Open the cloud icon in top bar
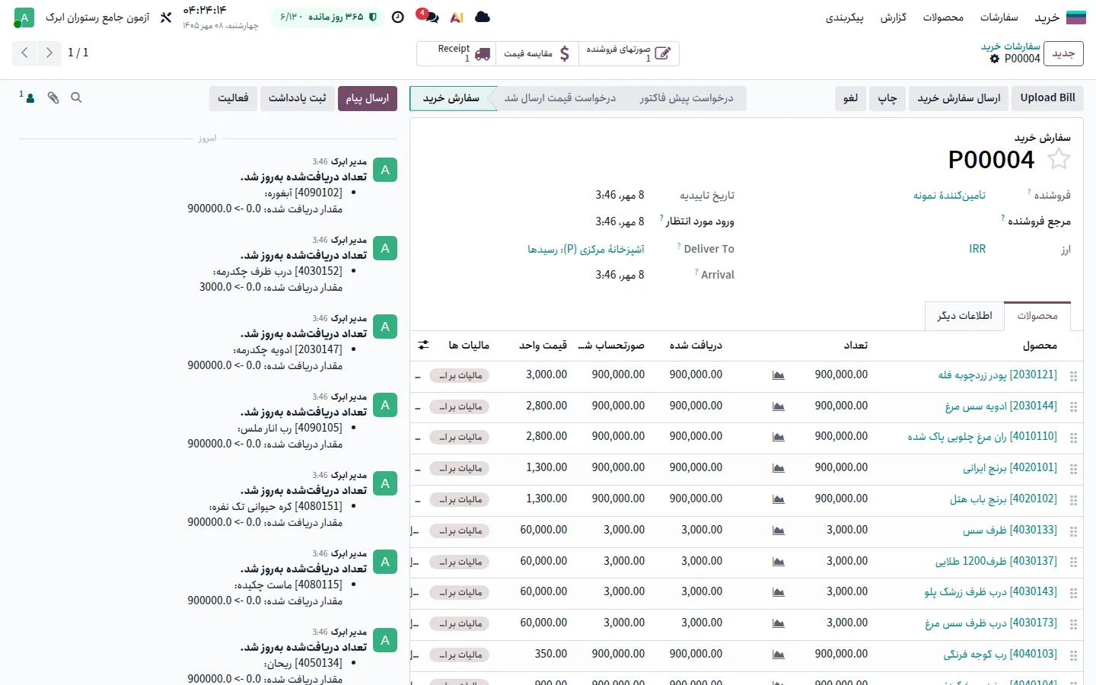The width and height of the screenshot is (1096, 685). pyautogui.click(x=482, y=17)
